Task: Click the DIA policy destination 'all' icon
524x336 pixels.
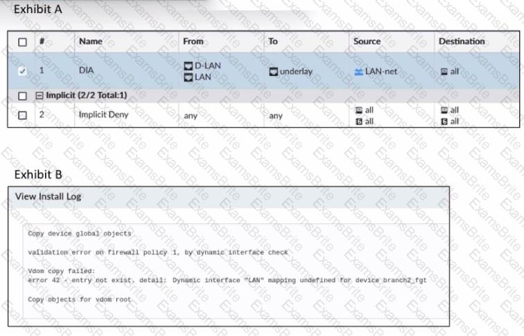Action: 444,71
